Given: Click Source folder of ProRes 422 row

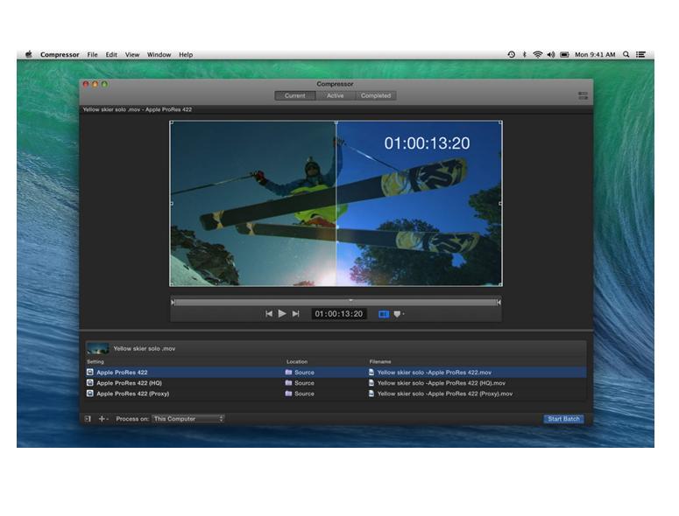Looking at the screenshot, I should (300, 372).
